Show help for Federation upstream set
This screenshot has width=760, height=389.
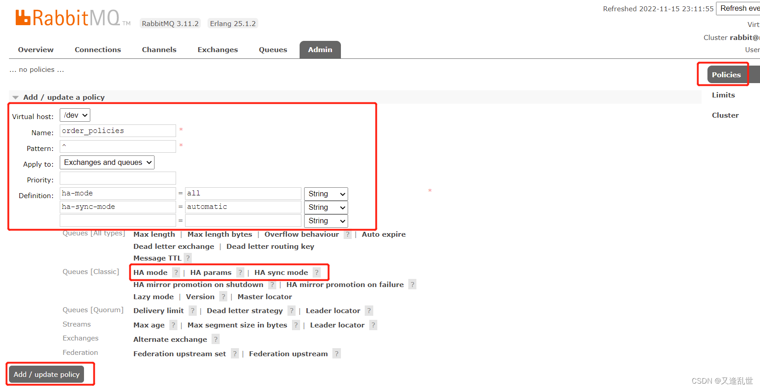[x=235, y=354]
